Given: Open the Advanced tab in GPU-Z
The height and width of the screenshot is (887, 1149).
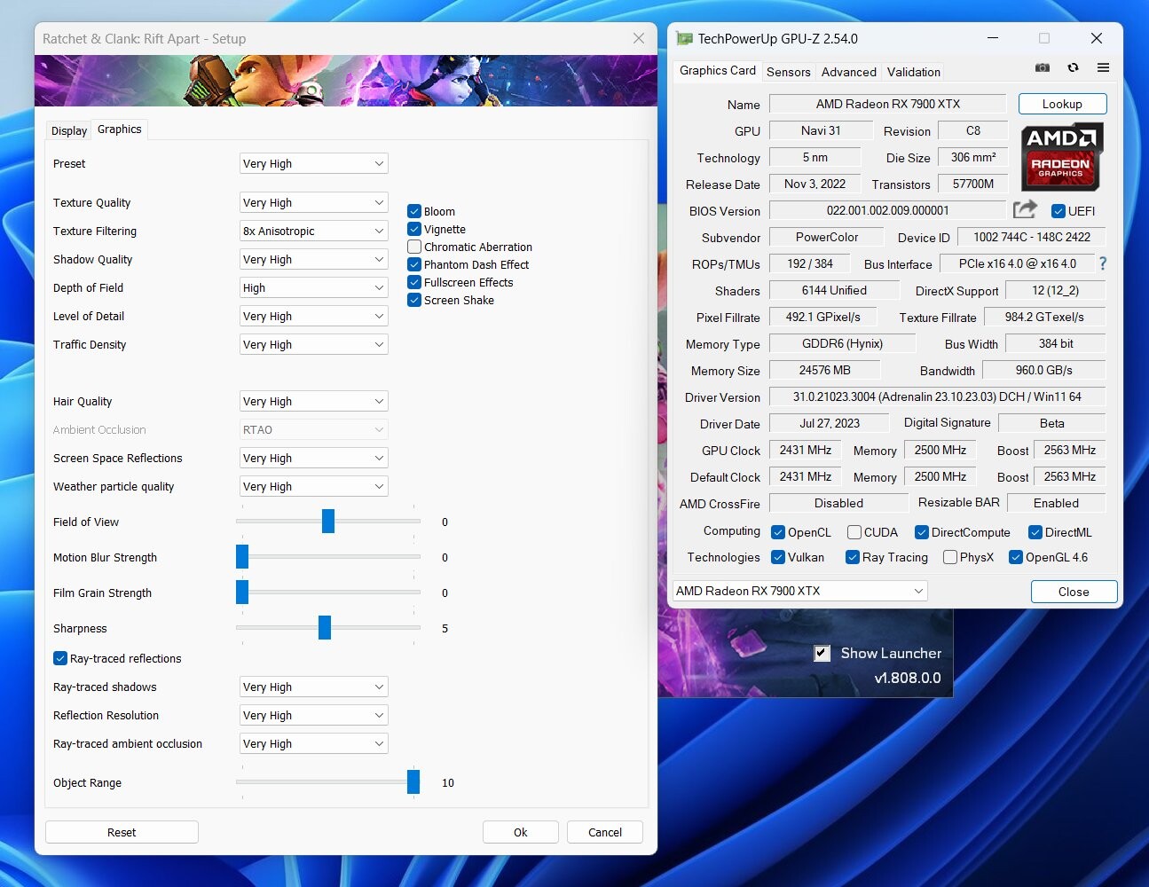Looking at the screenshot, I should click(849, 72).
